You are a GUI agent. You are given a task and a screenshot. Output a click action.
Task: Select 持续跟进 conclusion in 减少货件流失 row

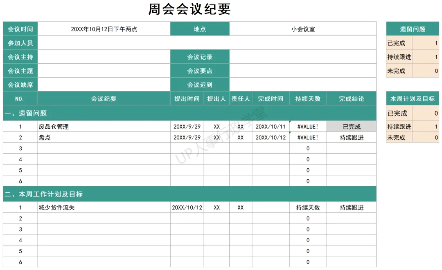352,207
